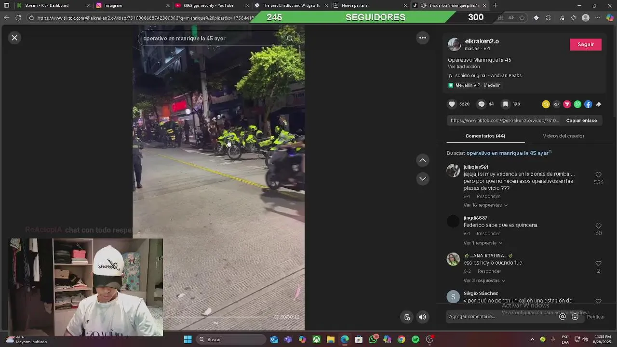Reply to julirojas561's comment
The width and height of the screenshot is (617, 347).
coord(488,197)
